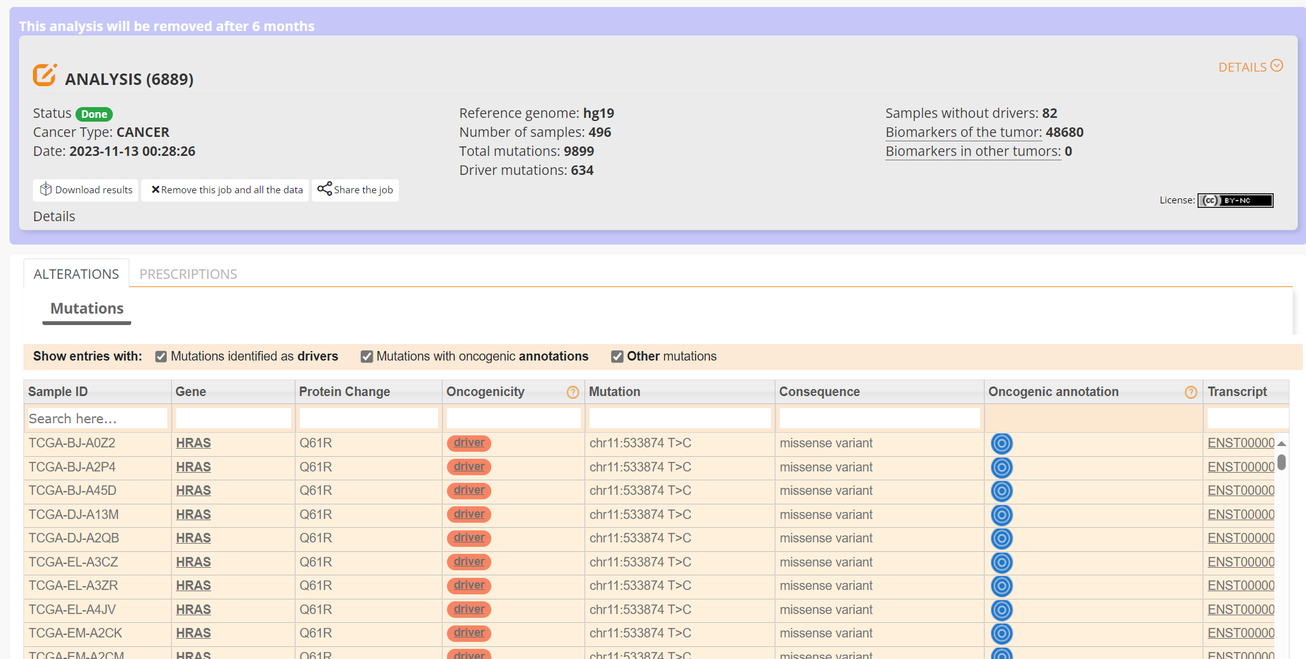Toggle Mutations with oncogenic annotations checkbox
Image resolution: width=1306 pixels, height=659 pixels.
click(366, 357)
